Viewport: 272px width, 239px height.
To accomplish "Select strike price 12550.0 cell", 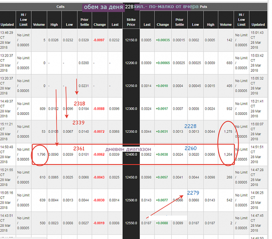I will tap(131, 223).
